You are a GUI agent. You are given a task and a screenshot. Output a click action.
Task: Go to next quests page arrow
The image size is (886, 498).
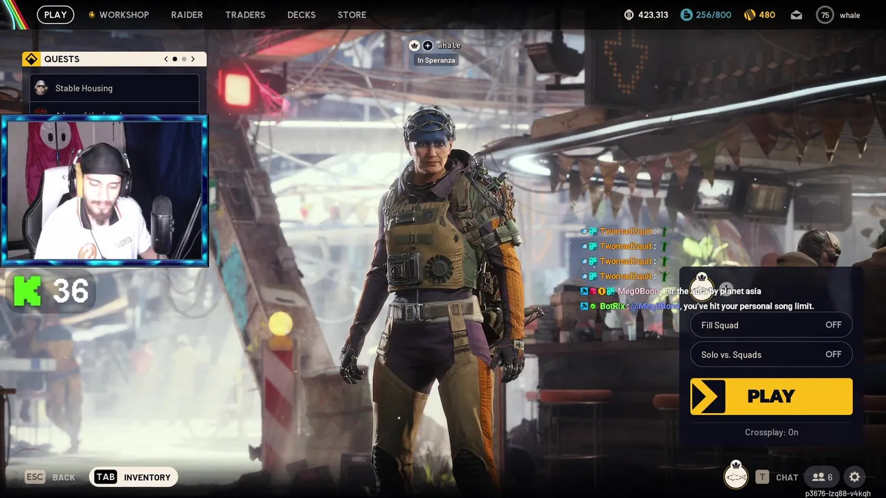click(192, 59)
